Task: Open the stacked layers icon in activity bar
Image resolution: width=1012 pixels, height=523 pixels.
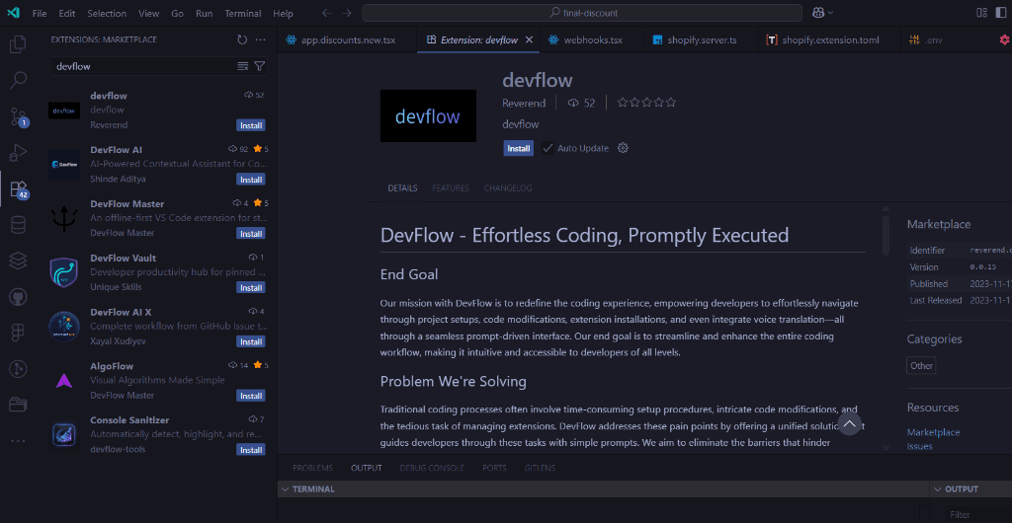Action: pyautogui.click(x=18, y=261)
